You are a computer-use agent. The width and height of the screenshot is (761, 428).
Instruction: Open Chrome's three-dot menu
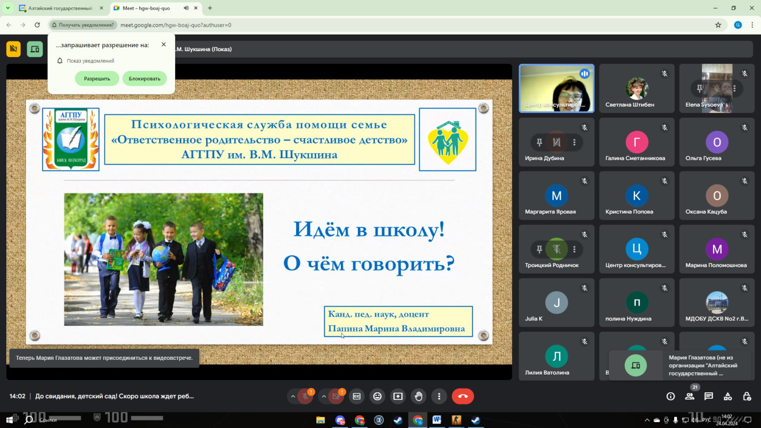pos(752,25)
